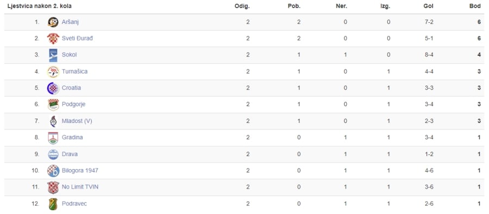Open the No Limit TVIN link
Viewport: 489px width, 214px height.
[x=80, y=187]
